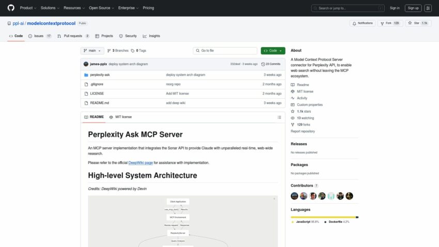Switch to the Projects tab
439x247 pixels.
(x=104, y=36)
